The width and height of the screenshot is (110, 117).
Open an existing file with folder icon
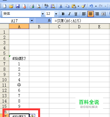[x=11, y=6]
